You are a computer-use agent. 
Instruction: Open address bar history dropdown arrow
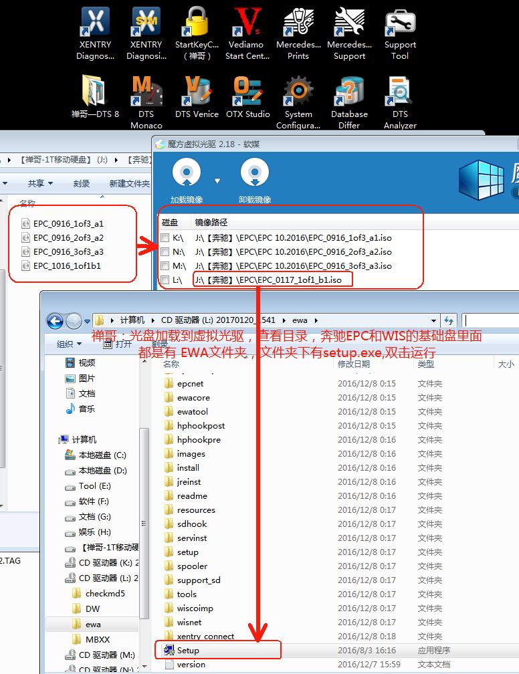tap(433, 321)
